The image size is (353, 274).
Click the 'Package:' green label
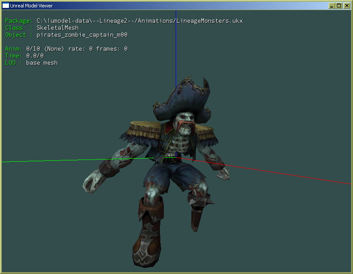tap(19, 21)
